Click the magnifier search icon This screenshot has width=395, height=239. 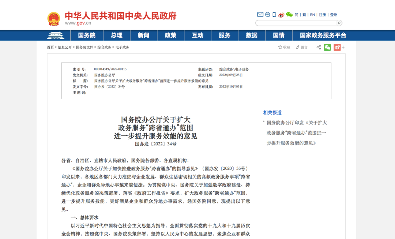[339, 23]
